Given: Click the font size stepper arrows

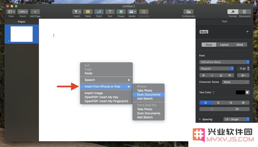Looking at the screenshot, I should (248, 68).
